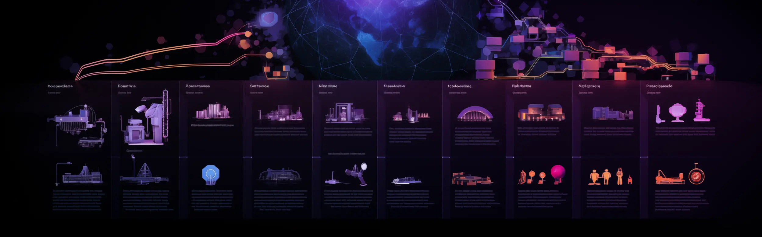The image size is (762, 237).
Task: Click the orange round lamp nearest the bottle figure
Action: point(532,176)
